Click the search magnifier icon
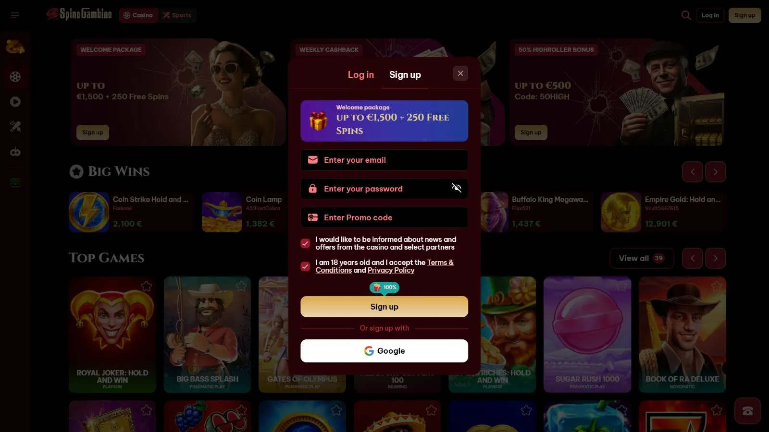This screenshot has height=432, width=769. coord(686,15)
